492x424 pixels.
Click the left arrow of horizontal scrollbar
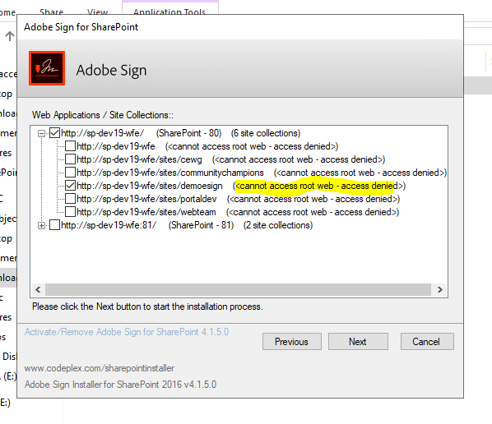click(38, 289)
